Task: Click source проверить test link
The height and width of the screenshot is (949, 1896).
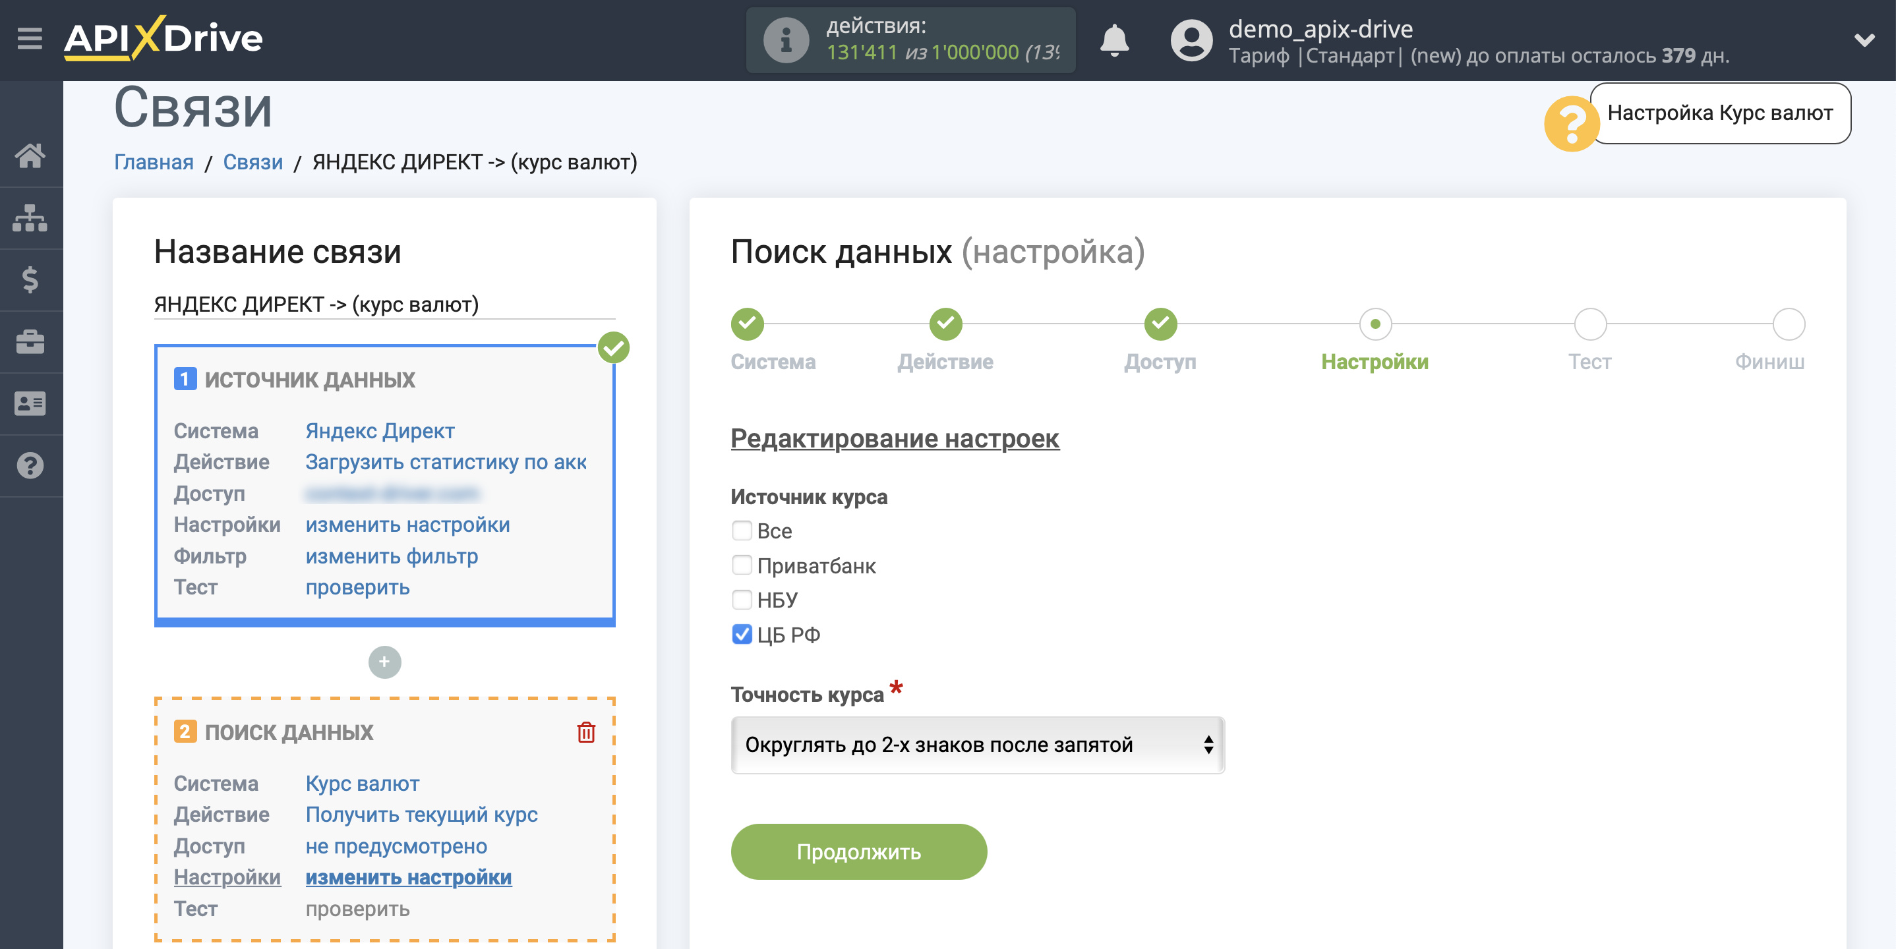Action: [x=358, y=587]
